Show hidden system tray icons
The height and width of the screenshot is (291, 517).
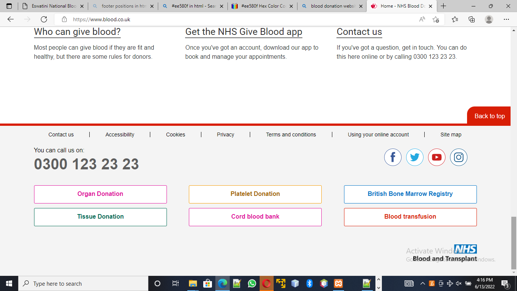click(x=422, y=283)
